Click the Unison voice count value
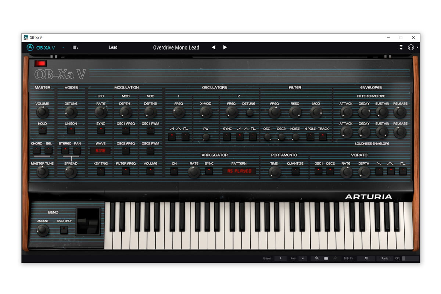Image resolution: width=441 pixels, height=294 pixels. click(x=280, y=258)
